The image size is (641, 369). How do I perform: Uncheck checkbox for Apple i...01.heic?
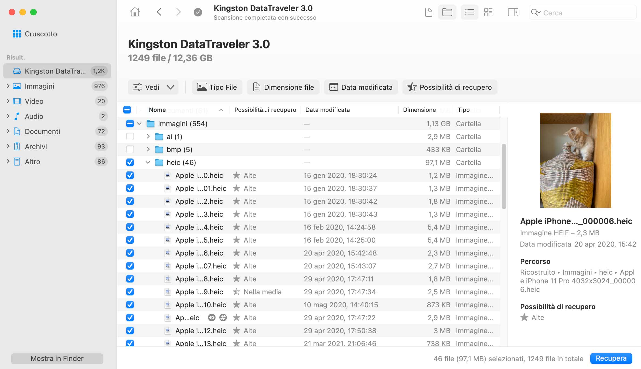coord(130,188)
